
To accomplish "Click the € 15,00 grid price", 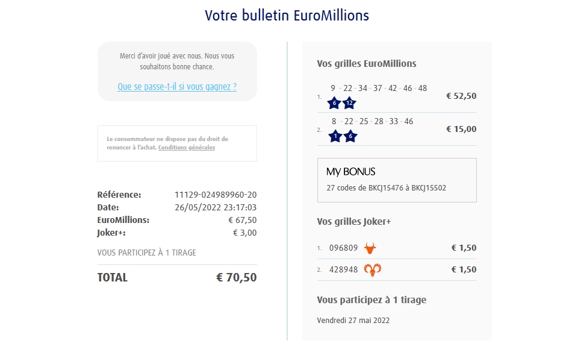I will click(x=461, y=129).
